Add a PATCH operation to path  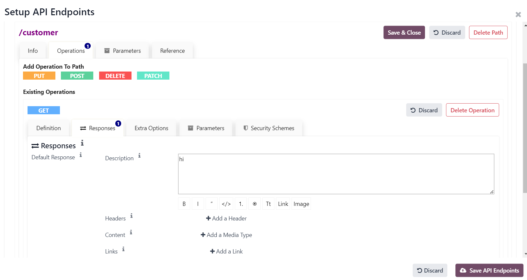click(153, 76)
